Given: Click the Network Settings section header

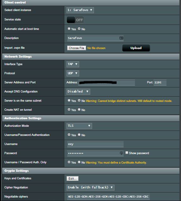Looking at the screenshot, I should [91, 57].
